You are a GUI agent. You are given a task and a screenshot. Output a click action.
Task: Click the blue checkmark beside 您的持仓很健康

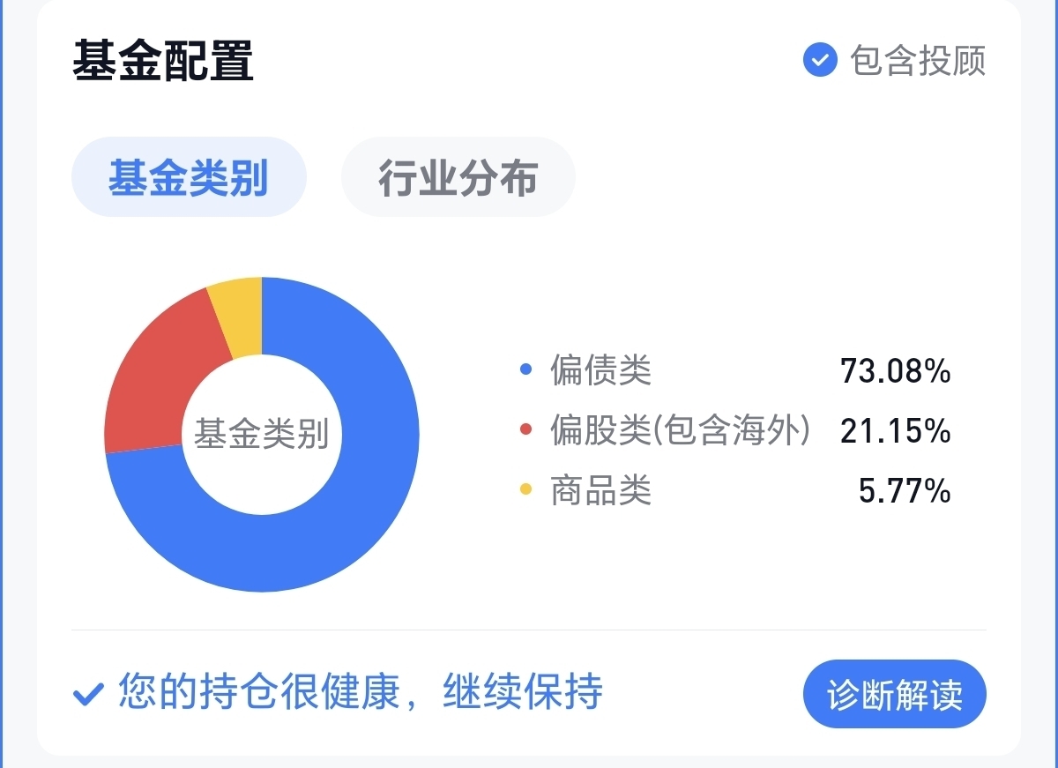(88, 694)
